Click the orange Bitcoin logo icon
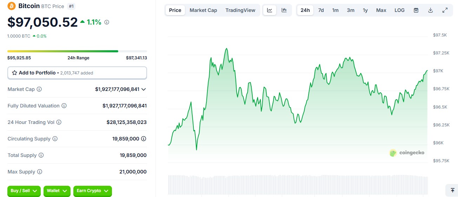 12,6
